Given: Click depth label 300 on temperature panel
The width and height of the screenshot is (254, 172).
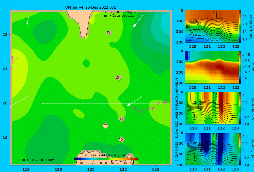Looking at the screenshot, I should pyautogui.click(x=180, y=42).
